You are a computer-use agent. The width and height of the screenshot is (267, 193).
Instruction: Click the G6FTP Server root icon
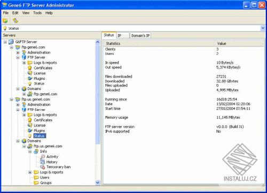pyautogui.click(x=11, y=42)
